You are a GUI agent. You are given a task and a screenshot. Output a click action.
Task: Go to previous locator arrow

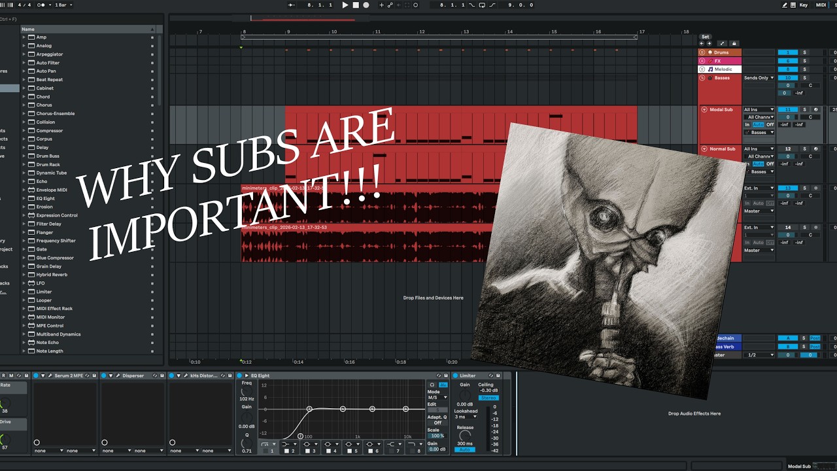coord(702,43)
